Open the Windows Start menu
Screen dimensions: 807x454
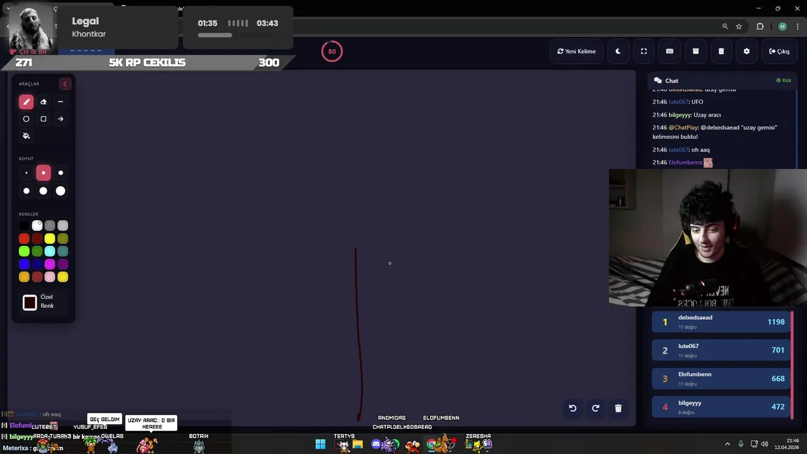(x=320, y=445)
